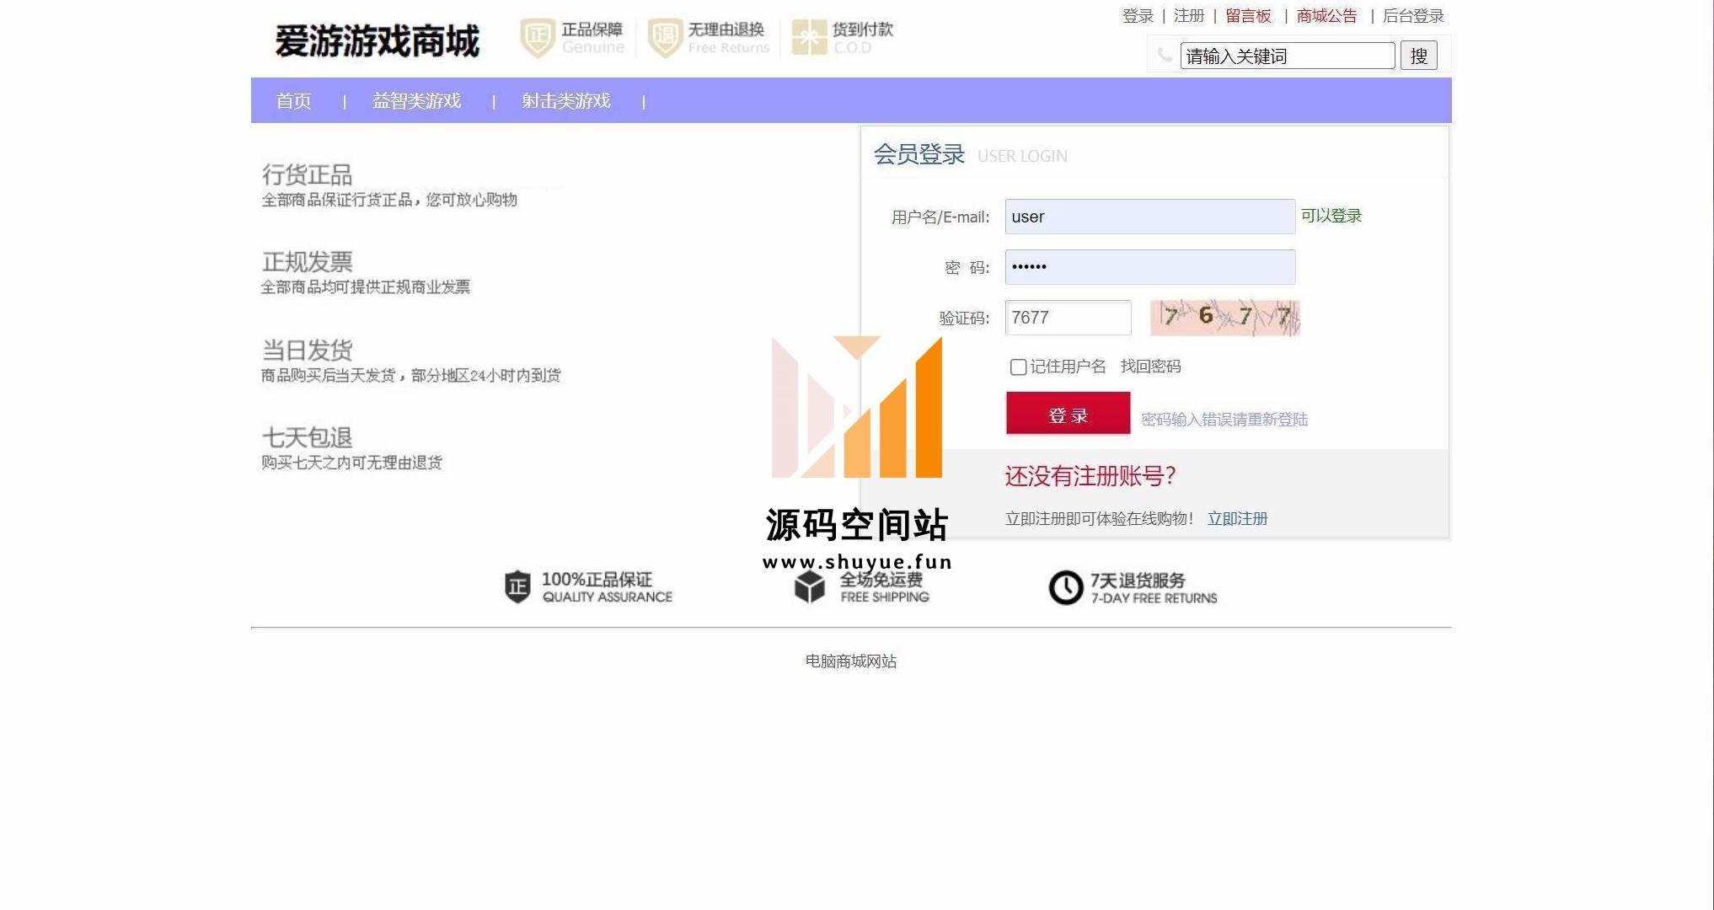1714x910 pixels.
Task: Click the 正规发票 heading
Action: click(308, 262)
